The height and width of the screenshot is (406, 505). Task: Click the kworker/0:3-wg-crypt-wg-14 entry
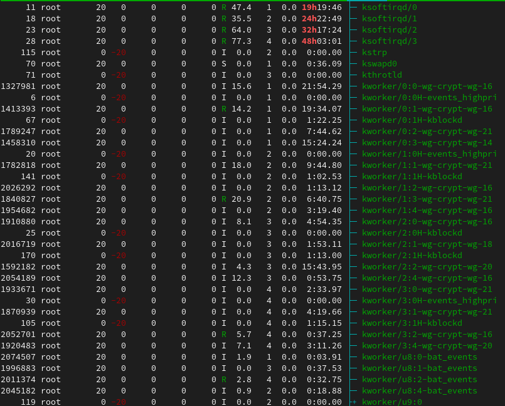(427, 143)
